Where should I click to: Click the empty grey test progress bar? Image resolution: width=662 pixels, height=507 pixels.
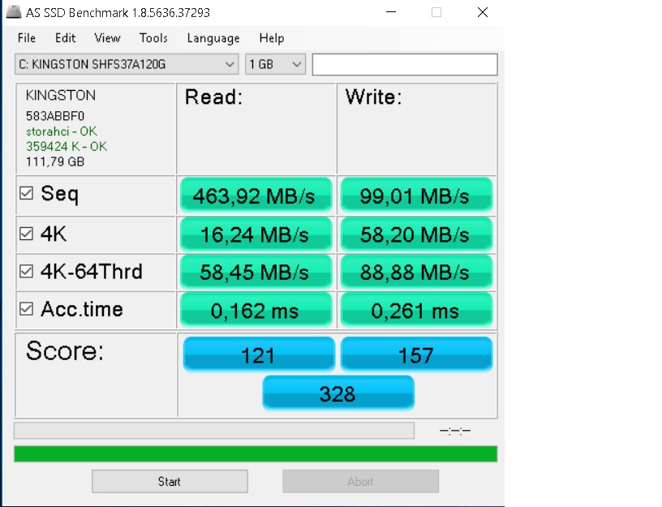214,431
